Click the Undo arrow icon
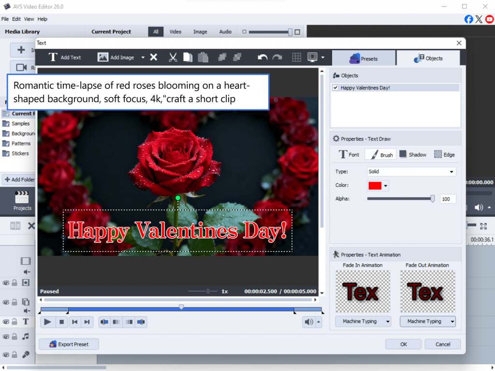The image size is (495, 371). click(262, 57)
